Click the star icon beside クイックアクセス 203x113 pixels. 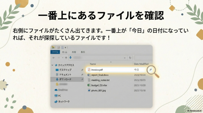coord(56,65)
